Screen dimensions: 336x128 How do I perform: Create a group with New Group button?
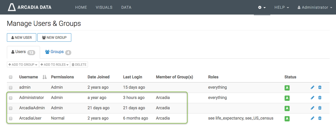point(54,37)
